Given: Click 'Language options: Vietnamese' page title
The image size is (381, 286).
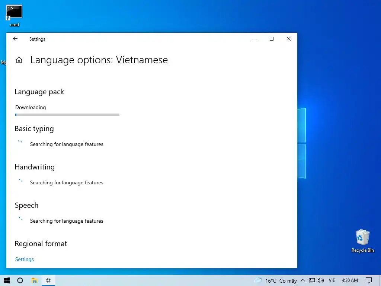Looking at the screenshot, I should pyautogui.click(x=99, y=60).
